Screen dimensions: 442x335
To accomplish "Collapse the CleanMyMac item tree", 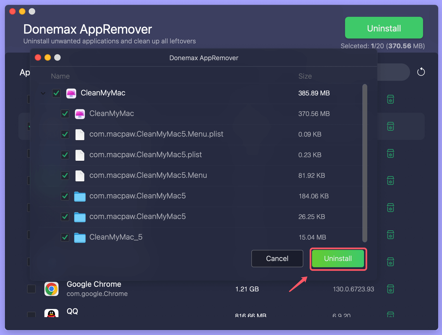I will 43,93.
